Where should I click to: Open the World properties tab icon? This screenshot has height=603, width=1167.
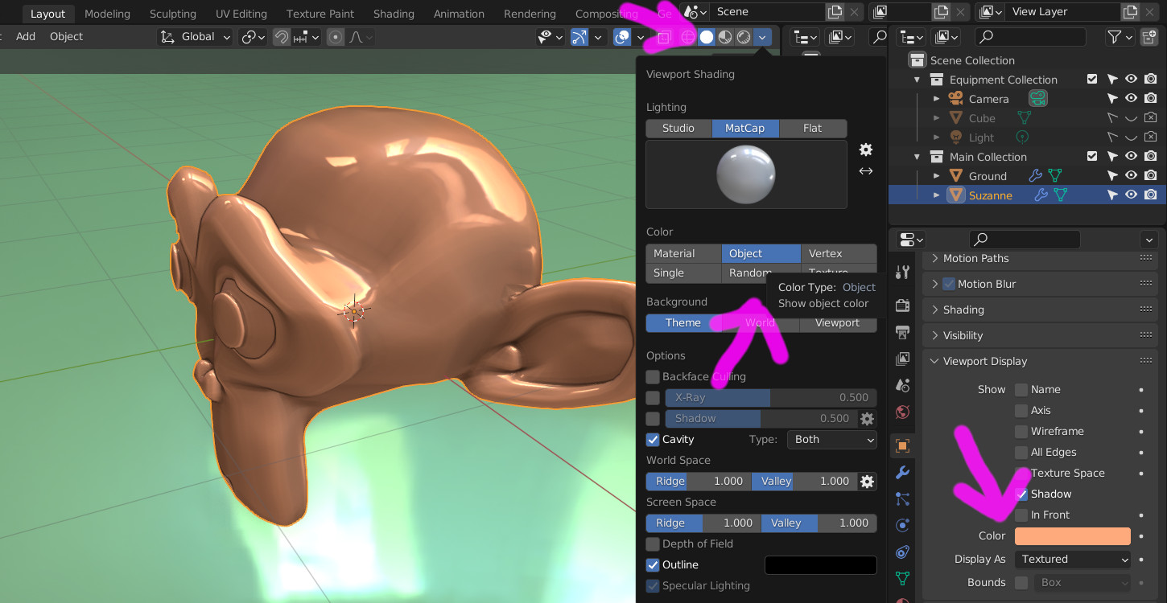pyautogui.click(x=902, y=412)
